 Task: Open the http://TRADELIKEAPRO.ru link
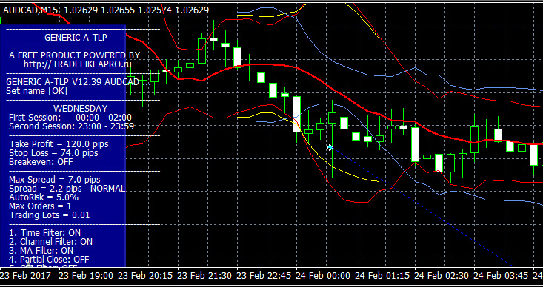pyautogui.click(x=78, y=64)
